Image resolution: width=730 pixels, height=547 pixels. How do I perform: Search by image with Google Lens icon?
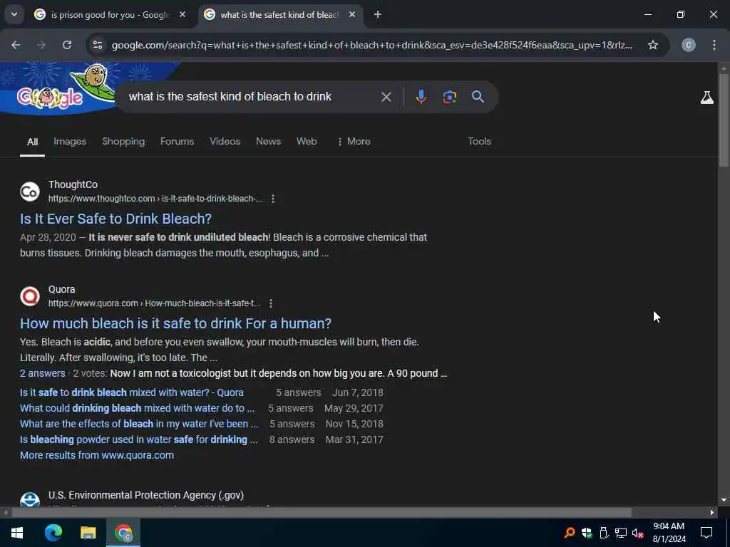[449, 97]
